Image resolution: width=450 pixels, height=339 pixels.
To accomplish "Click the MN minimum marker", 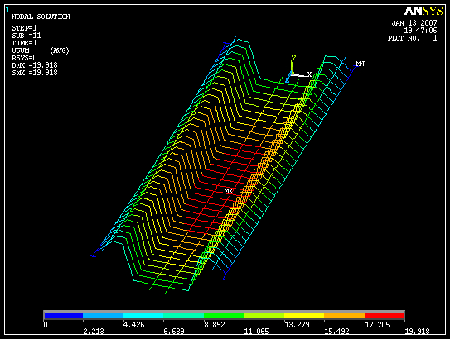I will click(360, 64).
